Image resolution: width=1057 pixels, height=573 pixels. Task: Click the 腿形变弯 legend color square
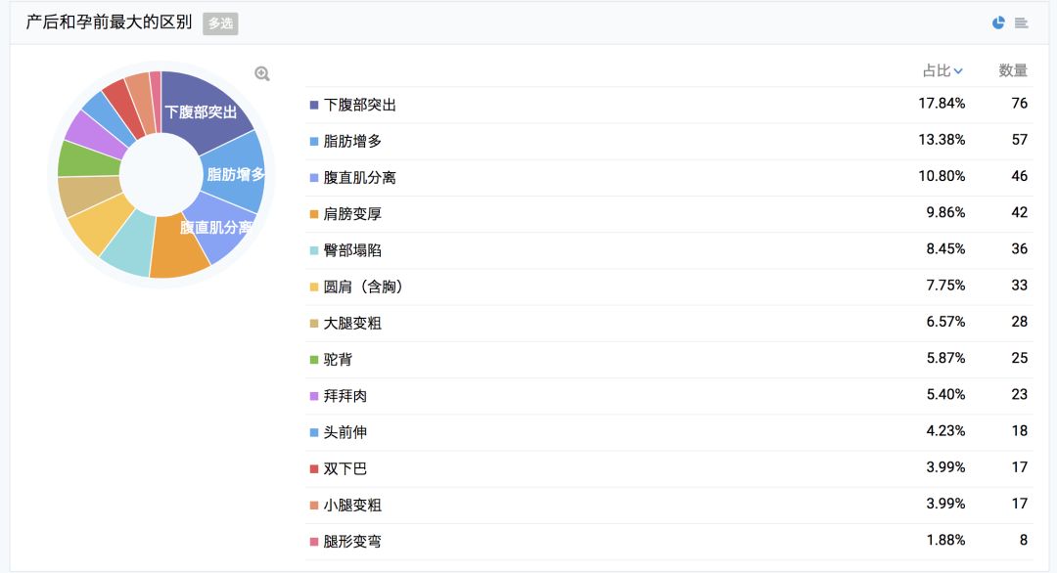[313, 542]
